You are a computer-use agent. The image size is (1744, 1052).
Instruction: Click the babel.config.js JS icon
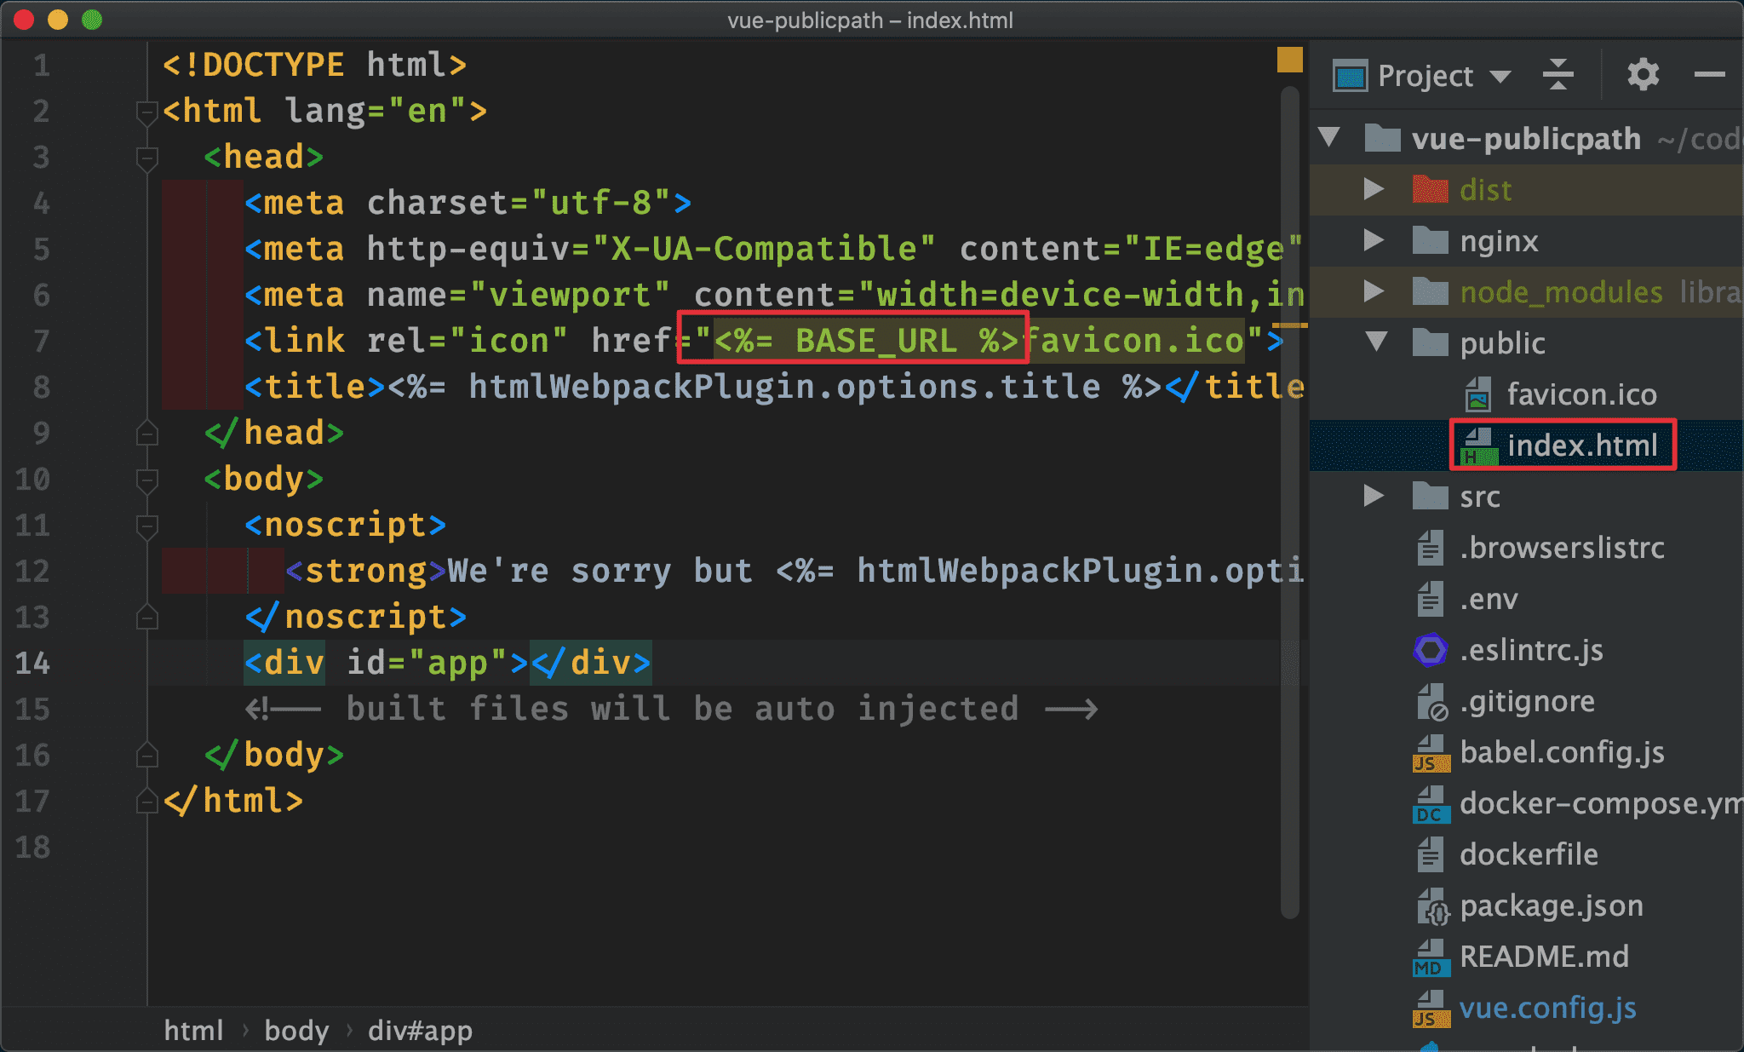[x=1431, y=753]
